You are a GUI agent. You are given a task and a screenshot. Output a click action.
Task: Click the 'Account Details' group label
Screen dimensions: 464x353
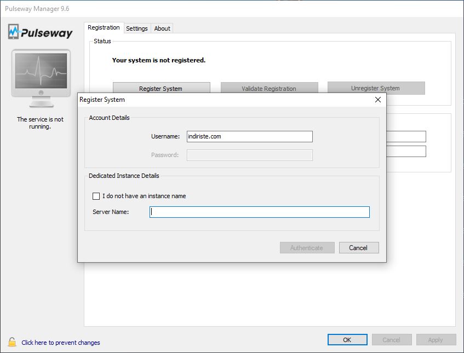[109, 118]
